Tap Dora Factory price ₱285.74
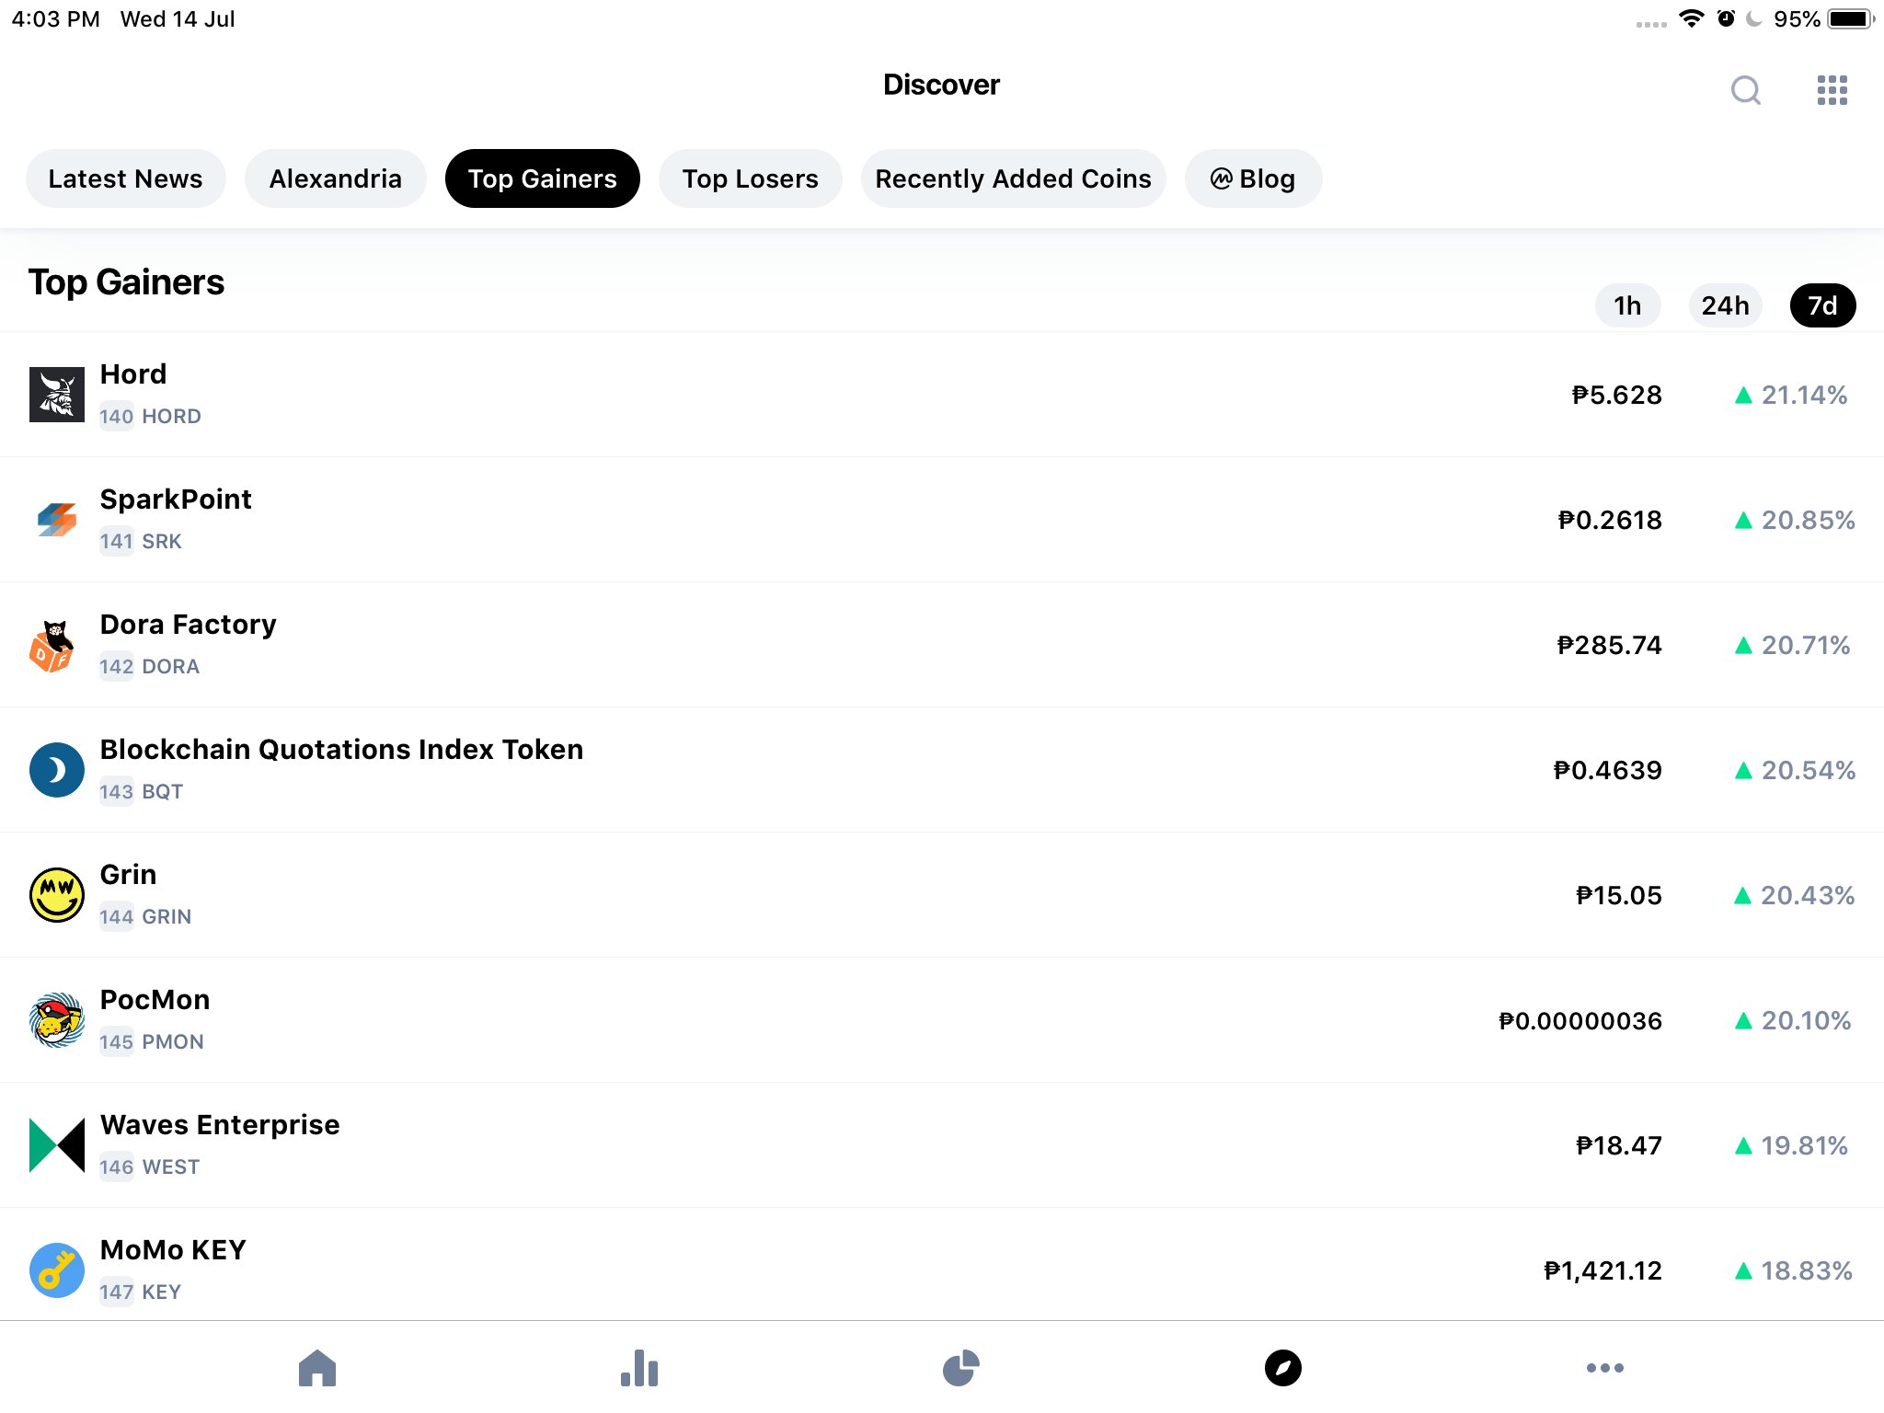Image resolution: width=1884 pixels, height=1413 pixels. tap(1609, 645)
